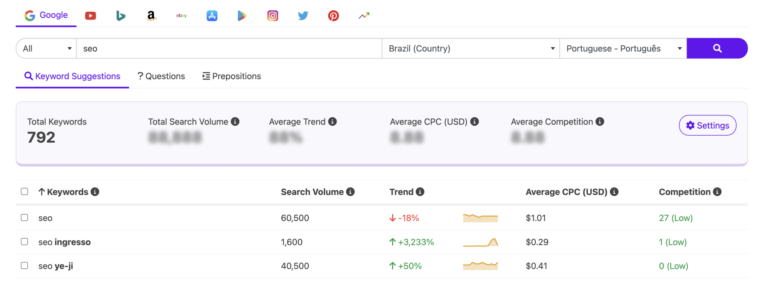Screen dimensions: 762x282
Task: Open the Pinterest keyword source
Action: point(333,15)
